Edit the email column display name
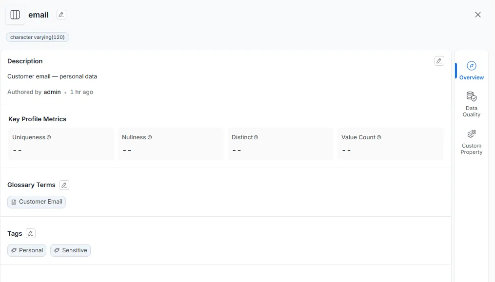This screenshot has height=282, width=495. [61, 15]
